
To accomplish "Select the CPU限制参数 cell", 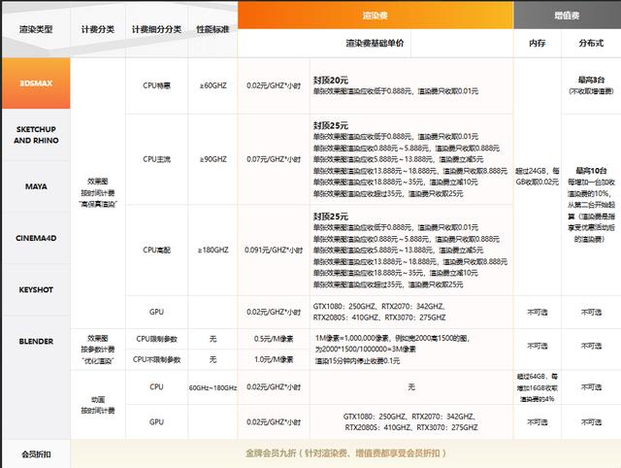I will click(156, 339).
